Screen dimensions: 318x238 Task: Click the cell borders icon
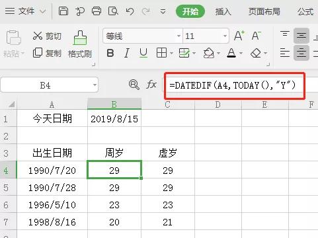(161, 53)
